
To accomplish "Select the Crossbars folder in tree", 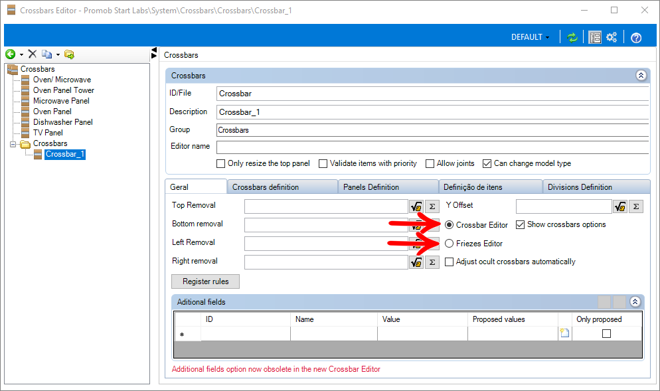I will tap(50, 143).
